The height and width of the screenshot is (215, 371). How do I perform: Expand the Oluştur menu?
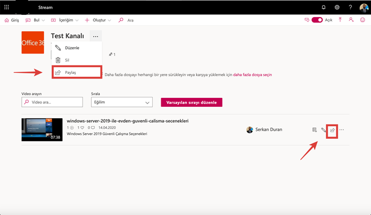tap(97, 20)
